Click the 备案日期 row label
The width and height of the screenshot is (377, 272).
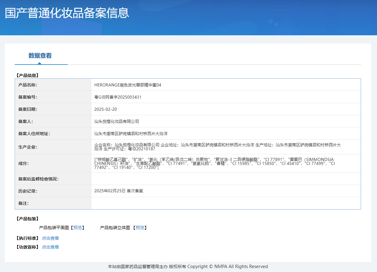coord(28,109)
